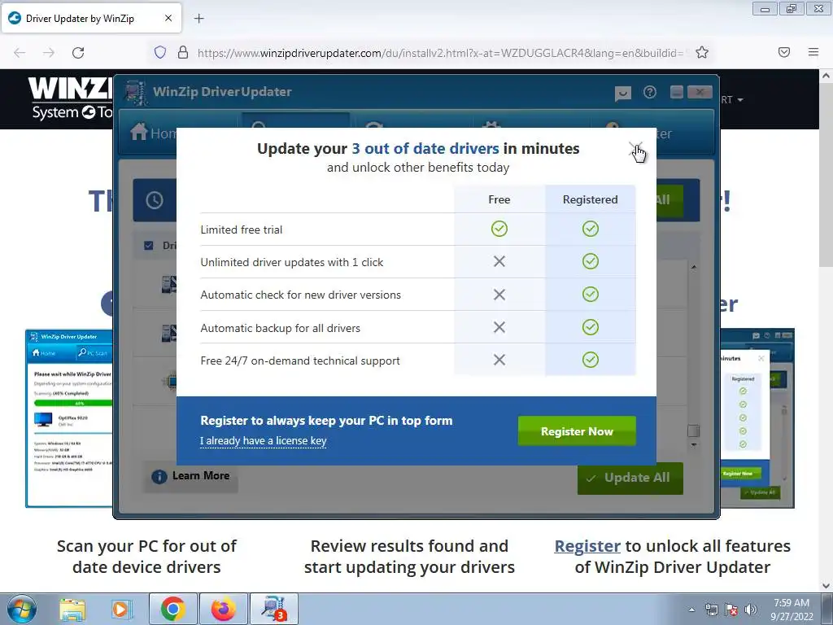Click 'Unlimited driver updates with 1 click' row text
This screenshot has height=625, width=833.
coord(292,262)
